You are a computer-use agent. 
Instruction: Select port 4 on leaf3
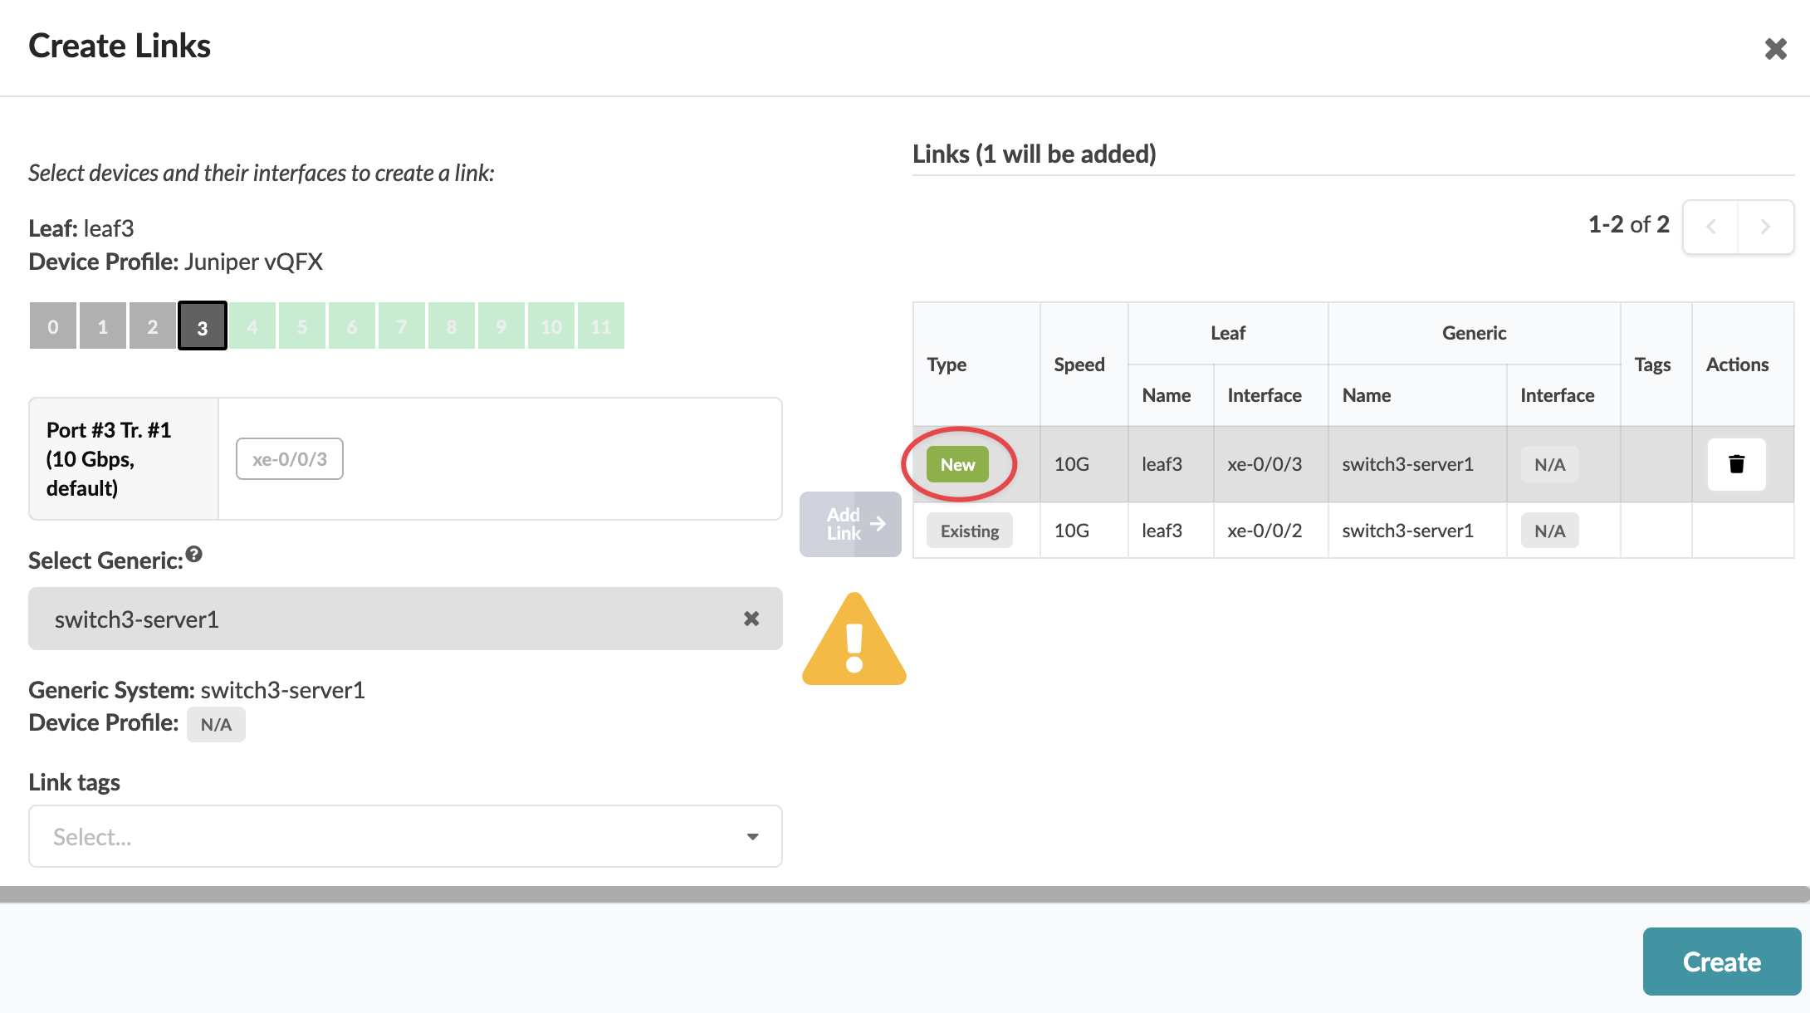pos(252,326)
